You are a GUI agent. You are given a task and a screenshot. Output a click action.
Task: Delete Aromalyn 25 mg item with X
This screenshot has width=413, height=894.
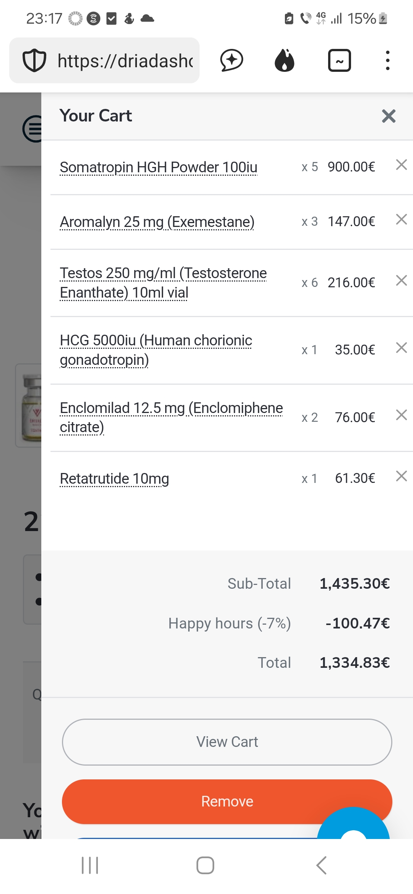pos(401,220)
